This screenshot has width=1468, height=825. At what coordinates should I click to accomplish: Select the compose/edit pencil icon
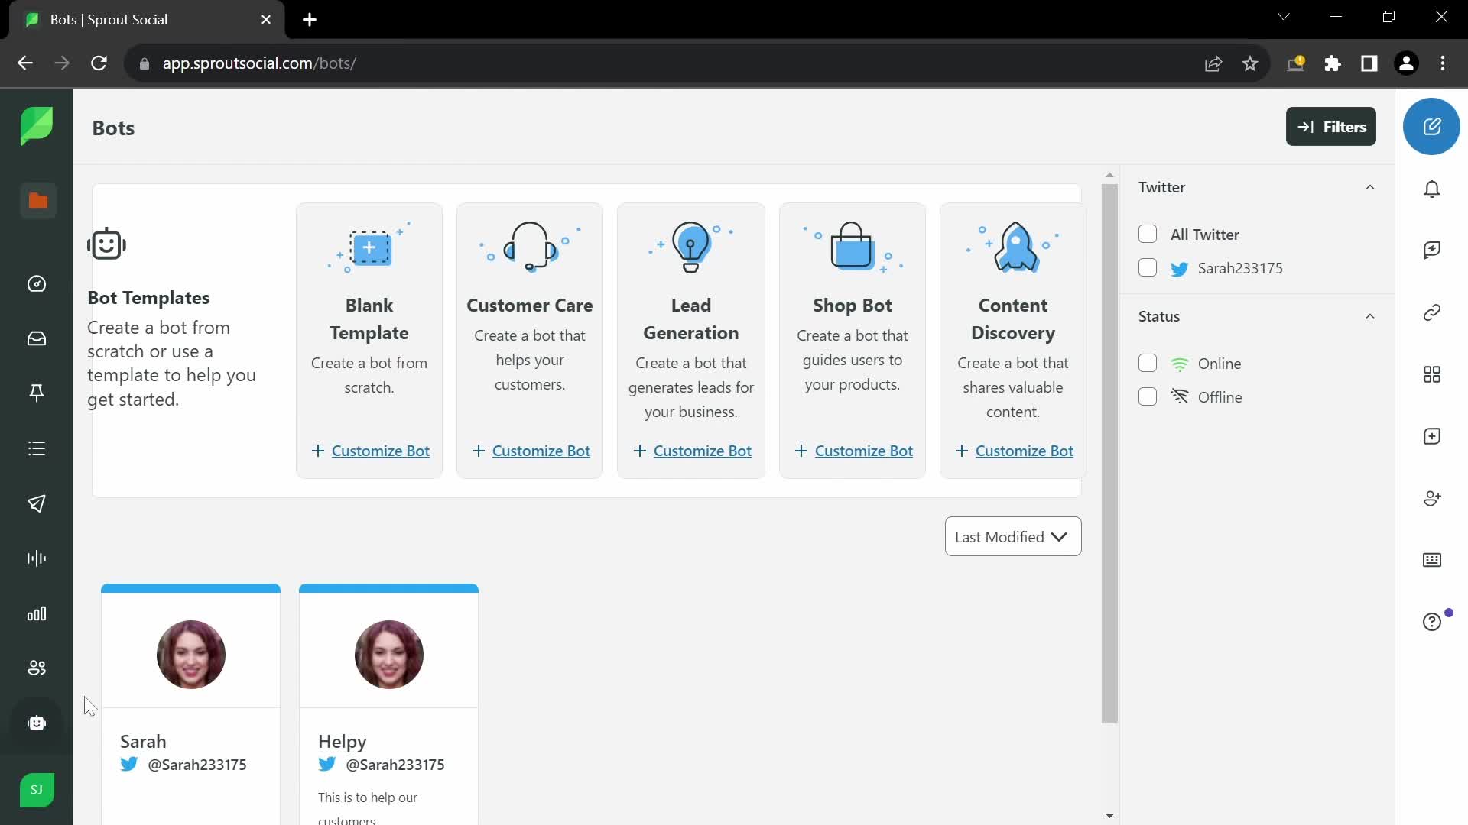point(1433,126)
